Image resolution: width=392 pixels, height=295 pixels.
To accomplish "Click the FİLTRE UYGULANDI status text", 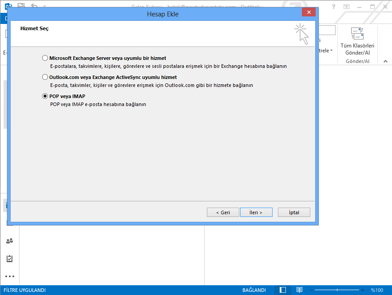I will [24, 290].
